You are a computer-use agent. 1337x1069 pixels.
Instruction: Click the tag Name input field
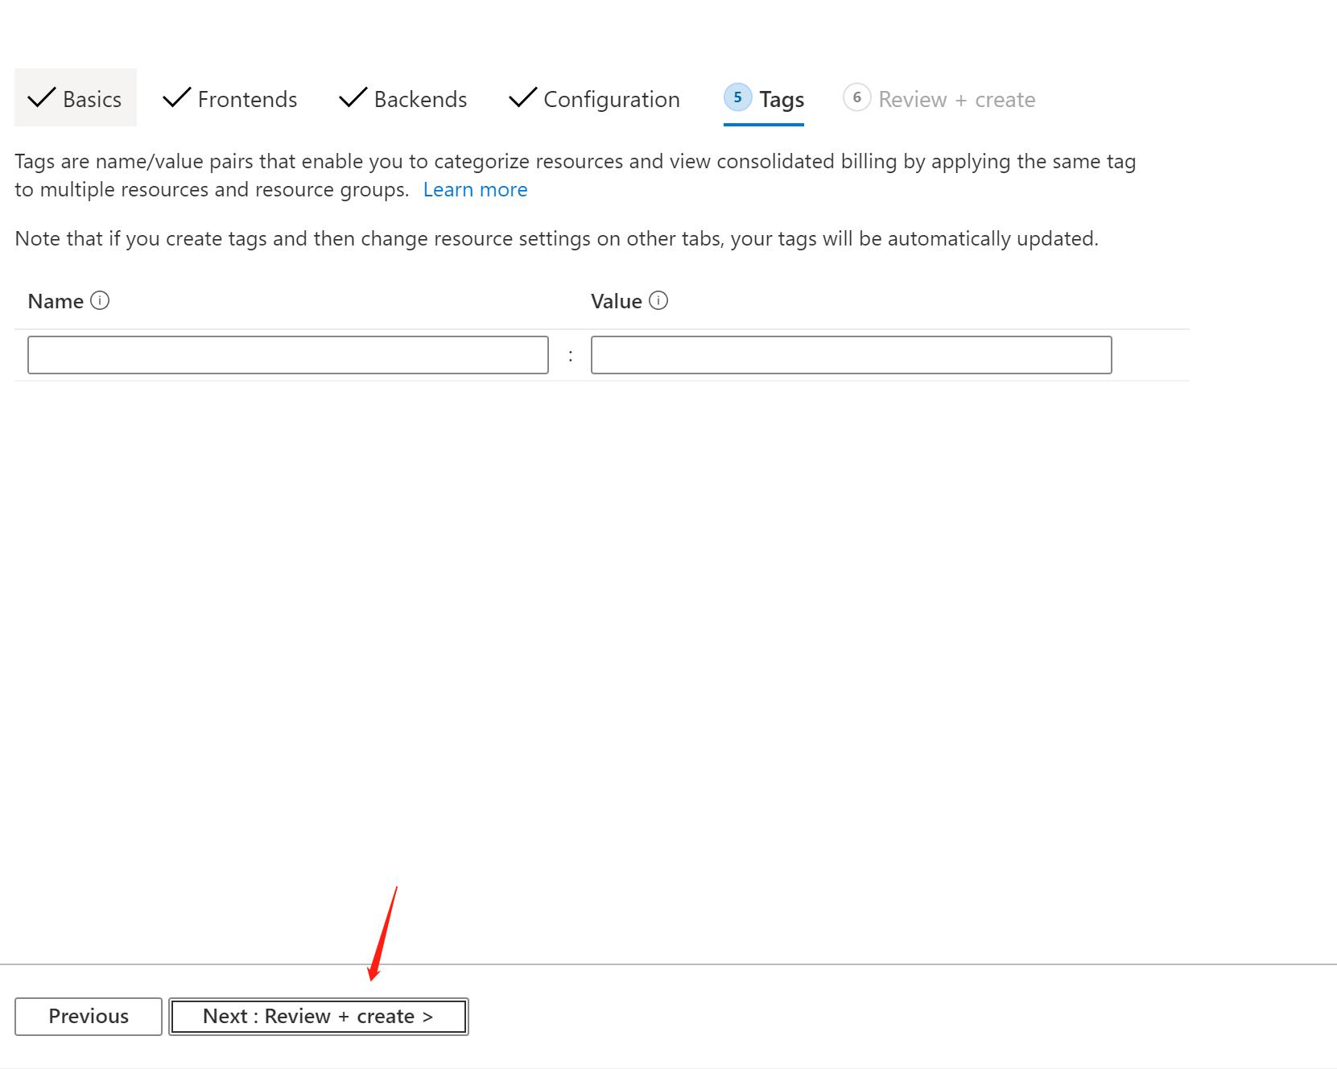click(287, 355)
